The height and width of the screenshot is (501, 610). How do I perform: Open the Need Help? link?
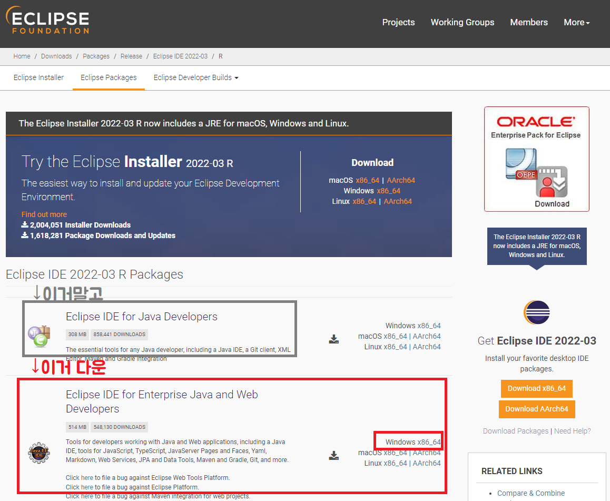[572, 431]
